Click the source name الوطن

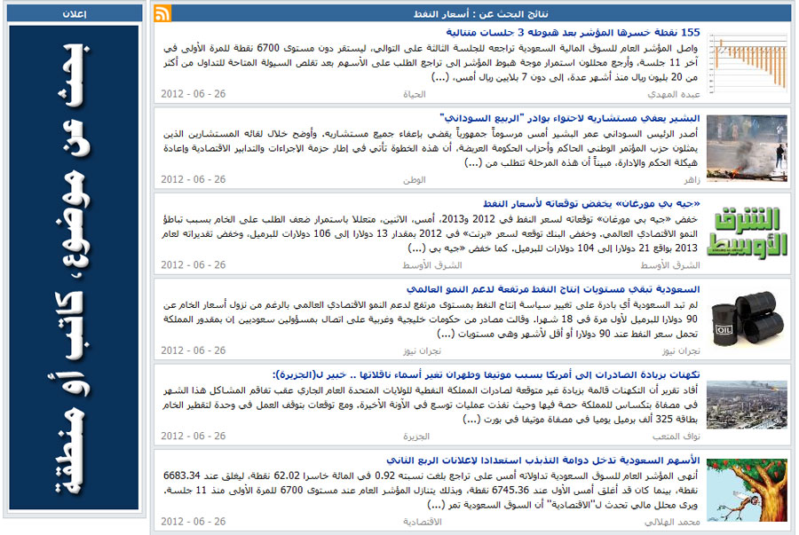(415, 180)
